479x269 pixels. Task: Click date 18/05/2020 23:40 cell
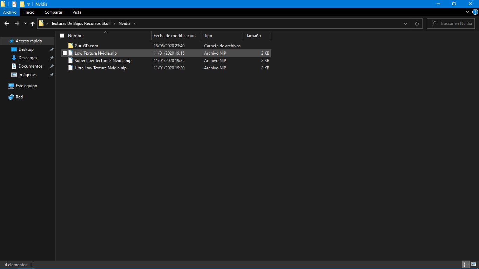[169, 46]
